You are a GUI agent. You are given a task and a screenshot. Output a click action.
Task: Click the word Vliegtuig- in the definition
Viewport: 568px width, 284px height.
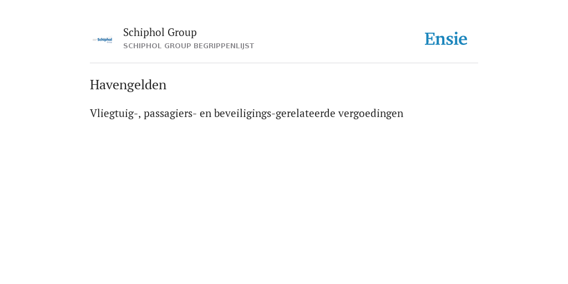coord(115,113)
